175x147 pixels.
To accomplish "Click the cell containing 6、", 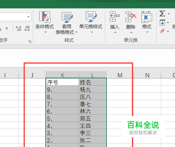I will [62, 111].
